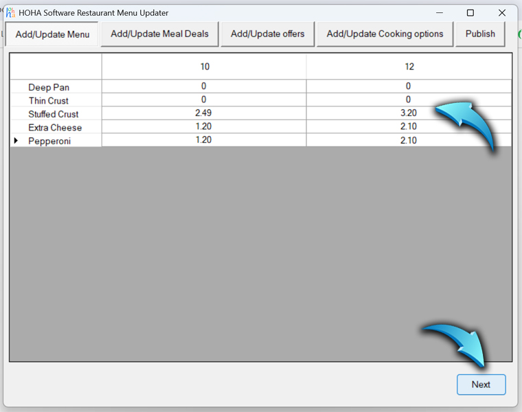Click the Stuffed Crust row header
The width and height of the screenshot is (522, 412).
pos(54,114)
